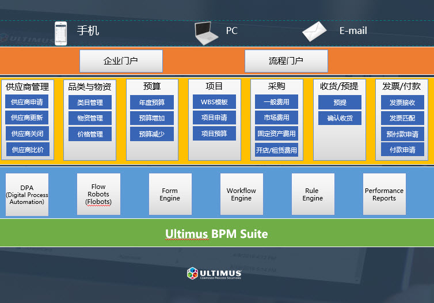Click the DPA Digital Process Automation box
The width and height of the screenshot is (434, 303).
[26, 195]
